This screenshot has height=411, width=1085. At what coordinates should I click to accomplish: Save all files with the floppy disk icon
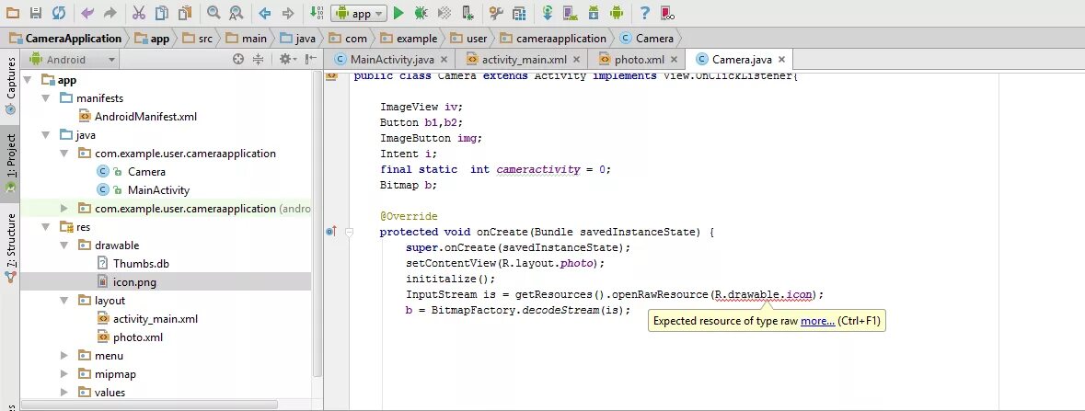36,13
